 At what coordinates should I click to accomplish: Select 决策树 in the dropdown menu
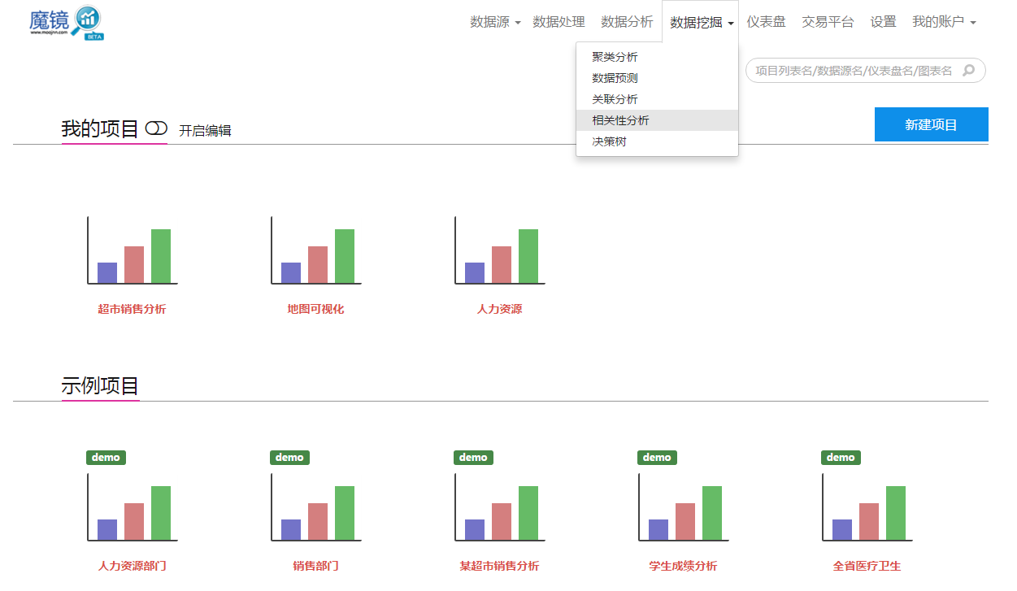(611, 141)
